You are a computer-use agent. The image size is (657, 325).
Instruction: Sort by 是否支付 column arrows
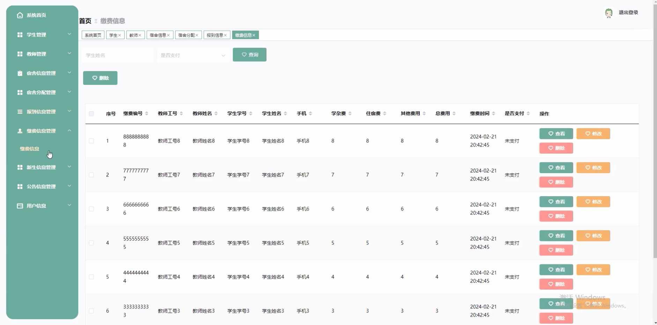[528, 113]
